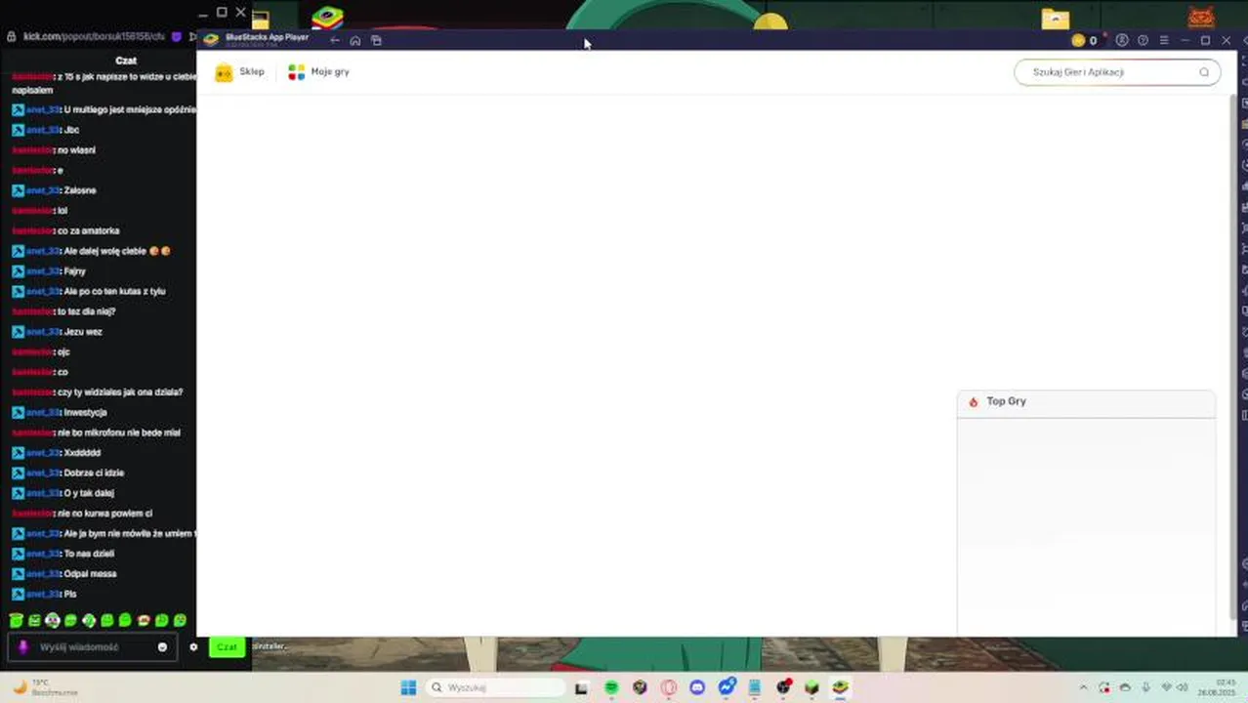Click chat message 'Odpal messa'
1248x703 pixels.
[90, 574]
